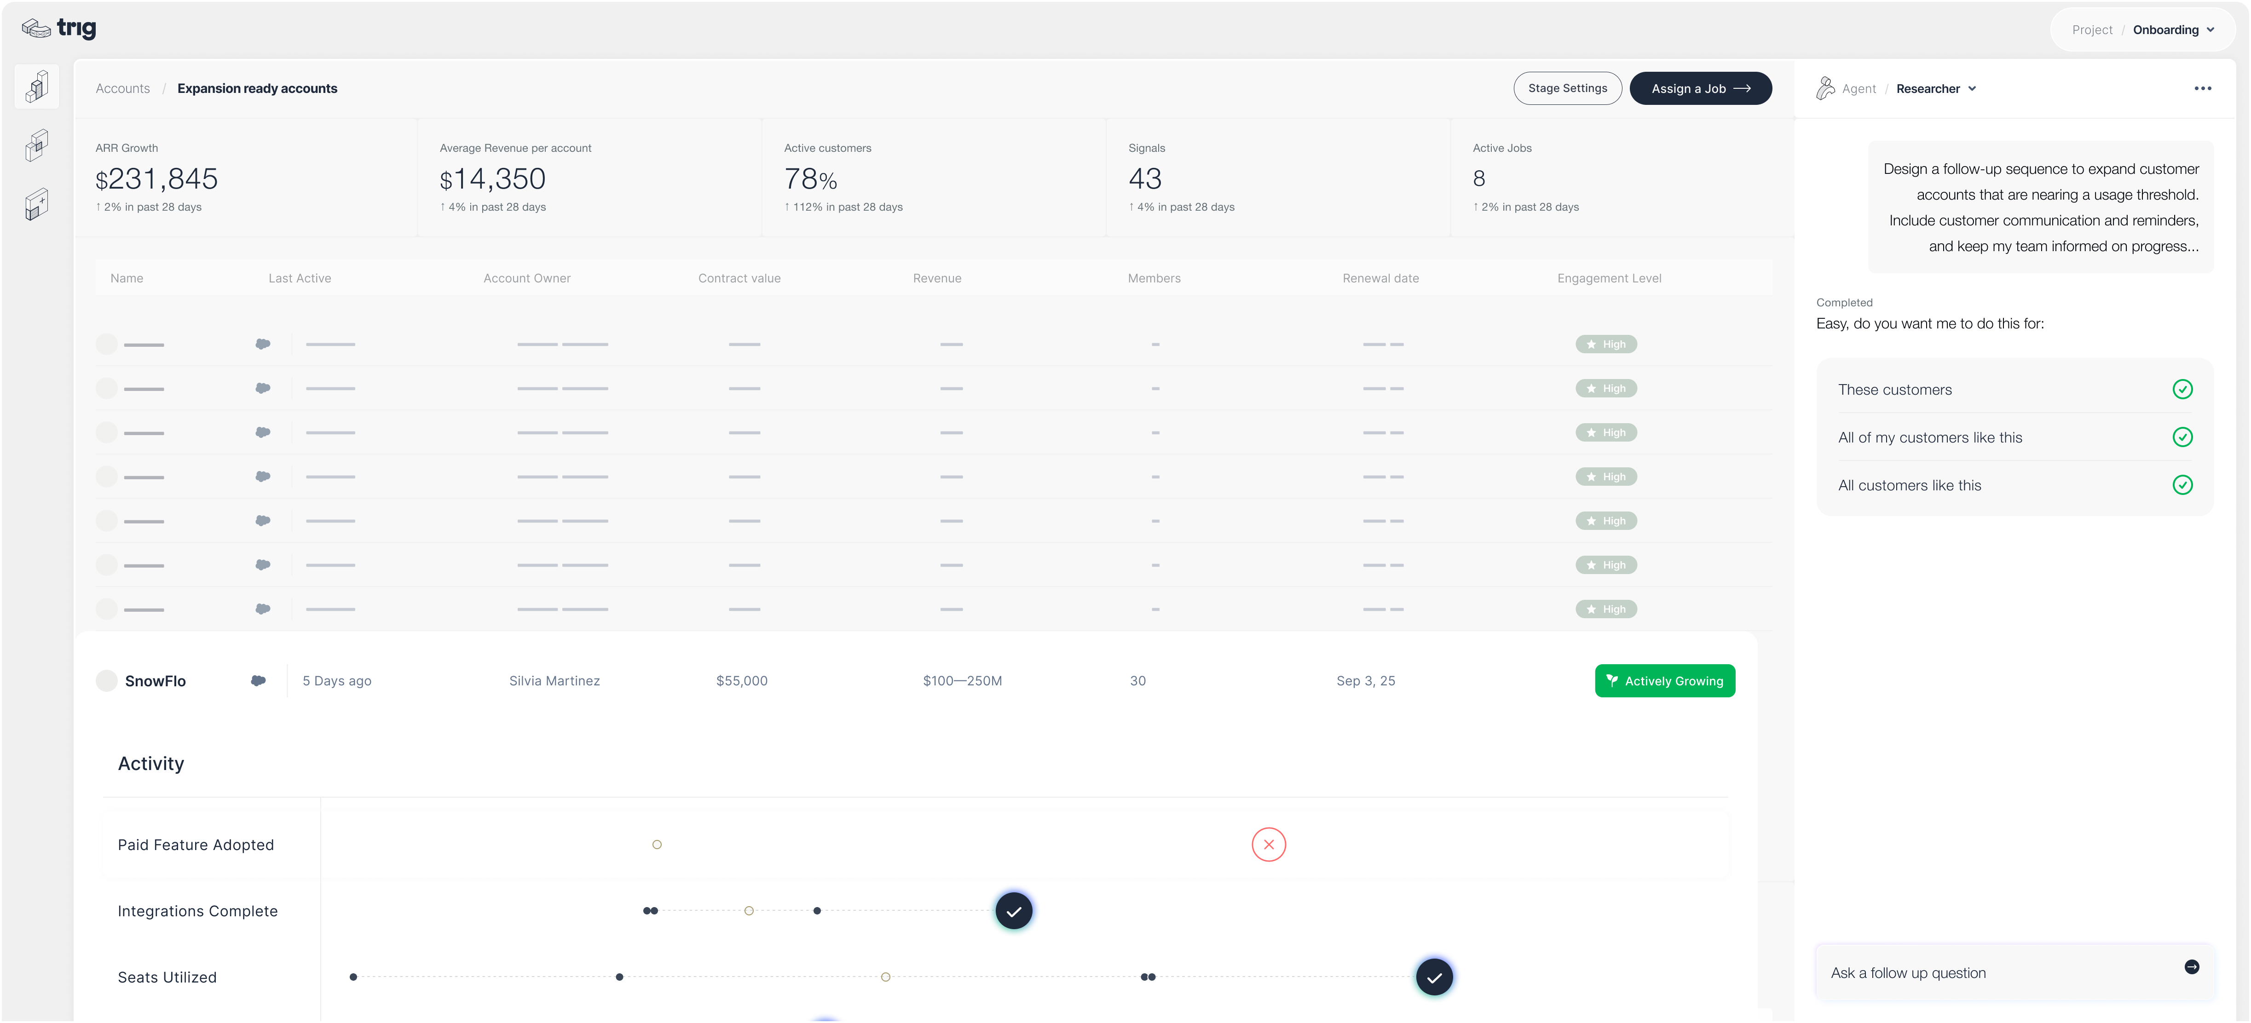The image size is (2251, 1023).
Task: Select All customers like this option
Action: click(x=2014, y=485)
